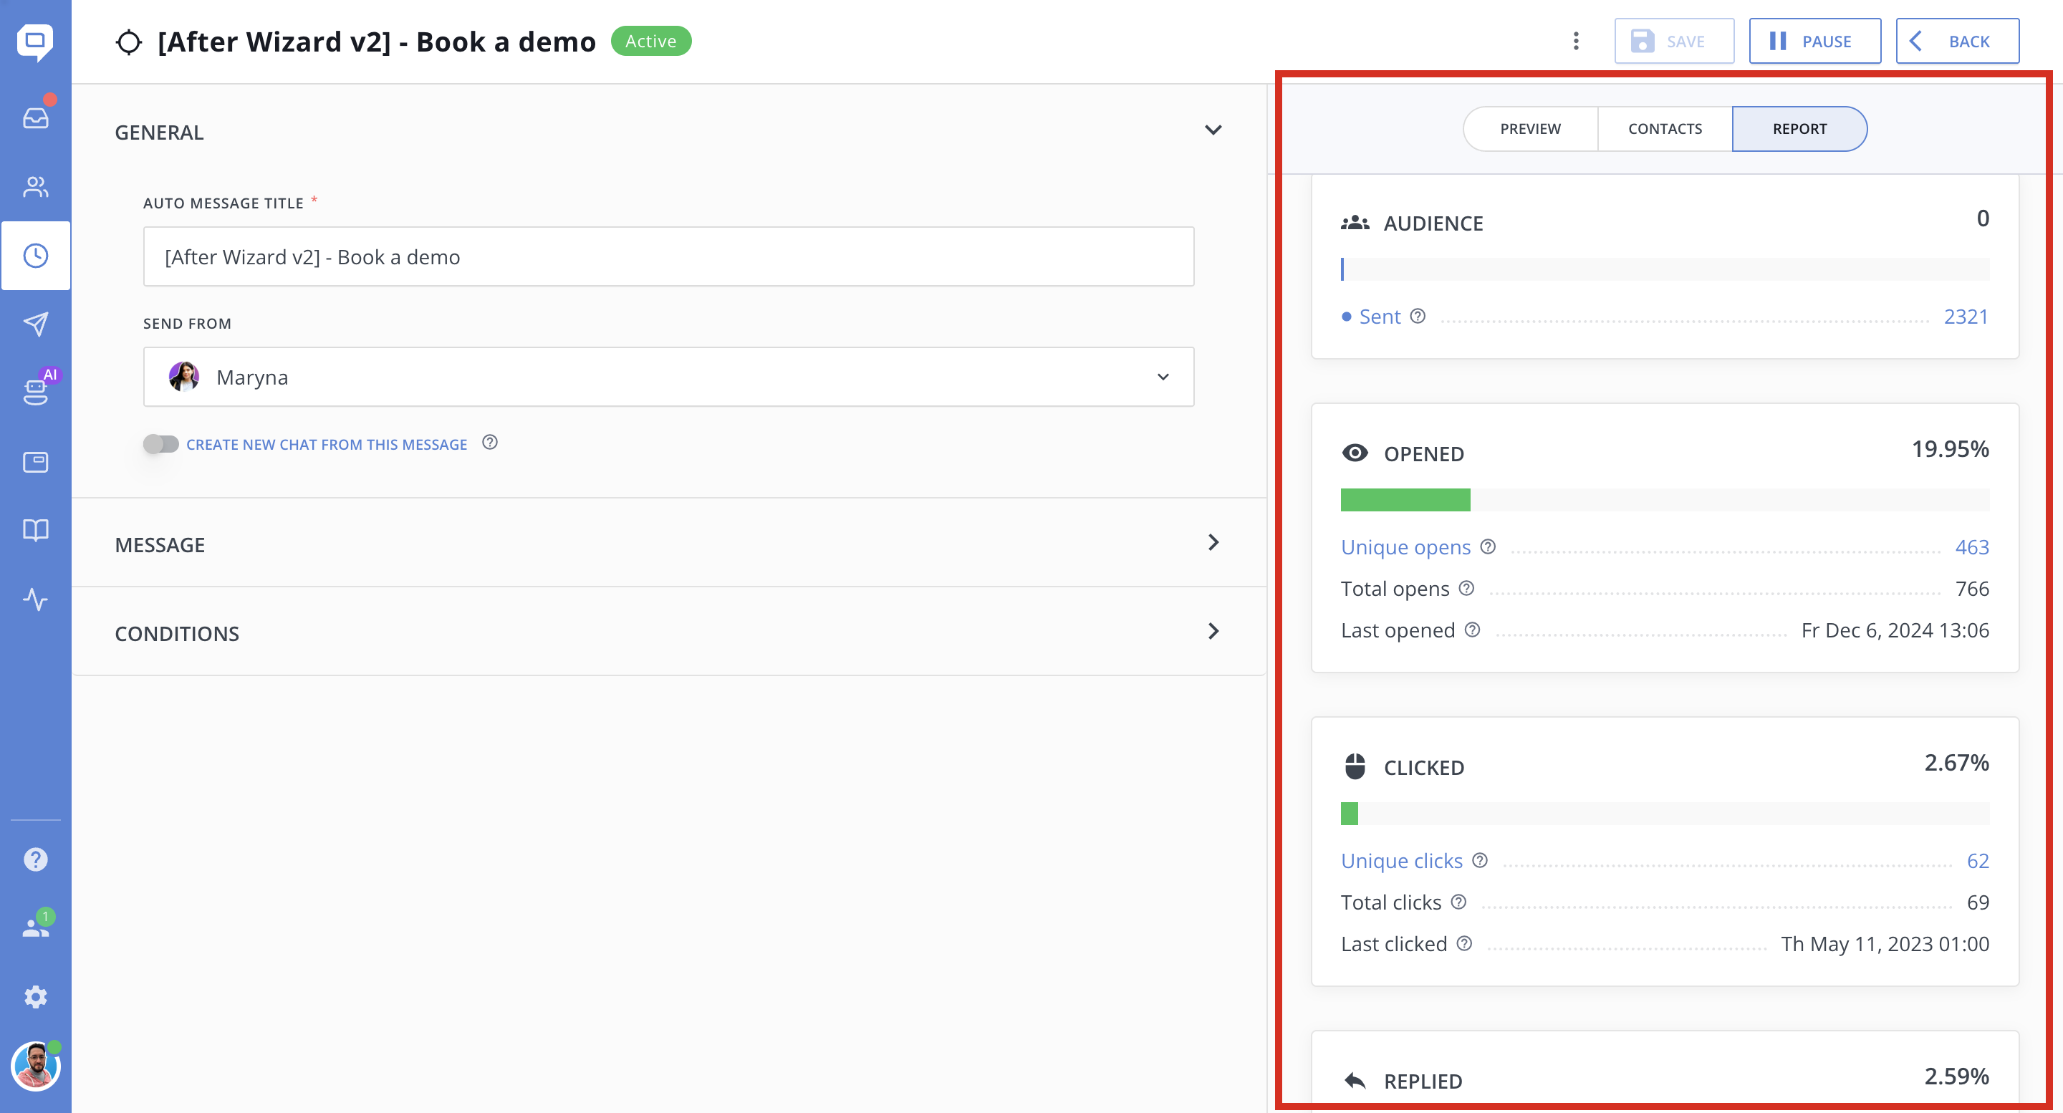Open the campaigns paper plane icon
The image size is (2063, 1113).
coord(35,324)
